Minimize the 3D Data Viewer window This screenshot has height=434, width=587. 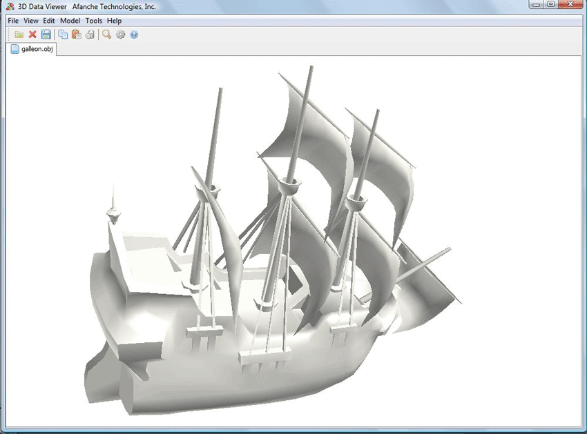[536, 4]
